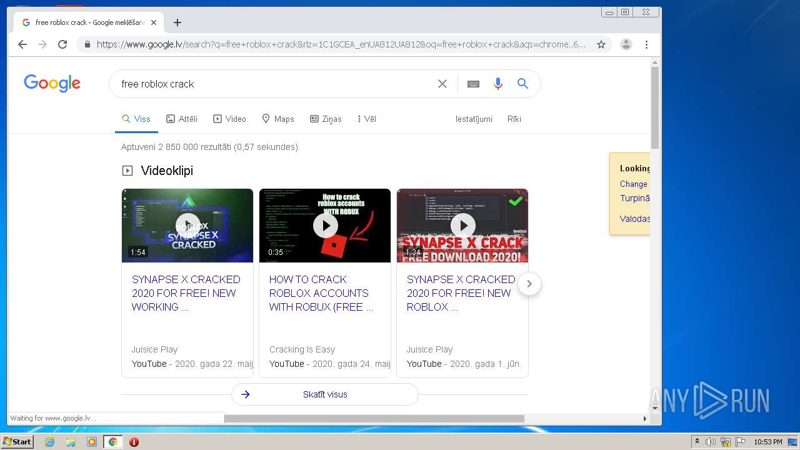Open Iestatījumi settings
Image resolution: width=800 pixels, height=450 pixels.
[474, 119]
